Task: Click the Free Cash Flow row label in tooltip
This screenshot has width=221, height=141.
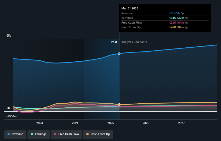Action: (x=132, y=23)
